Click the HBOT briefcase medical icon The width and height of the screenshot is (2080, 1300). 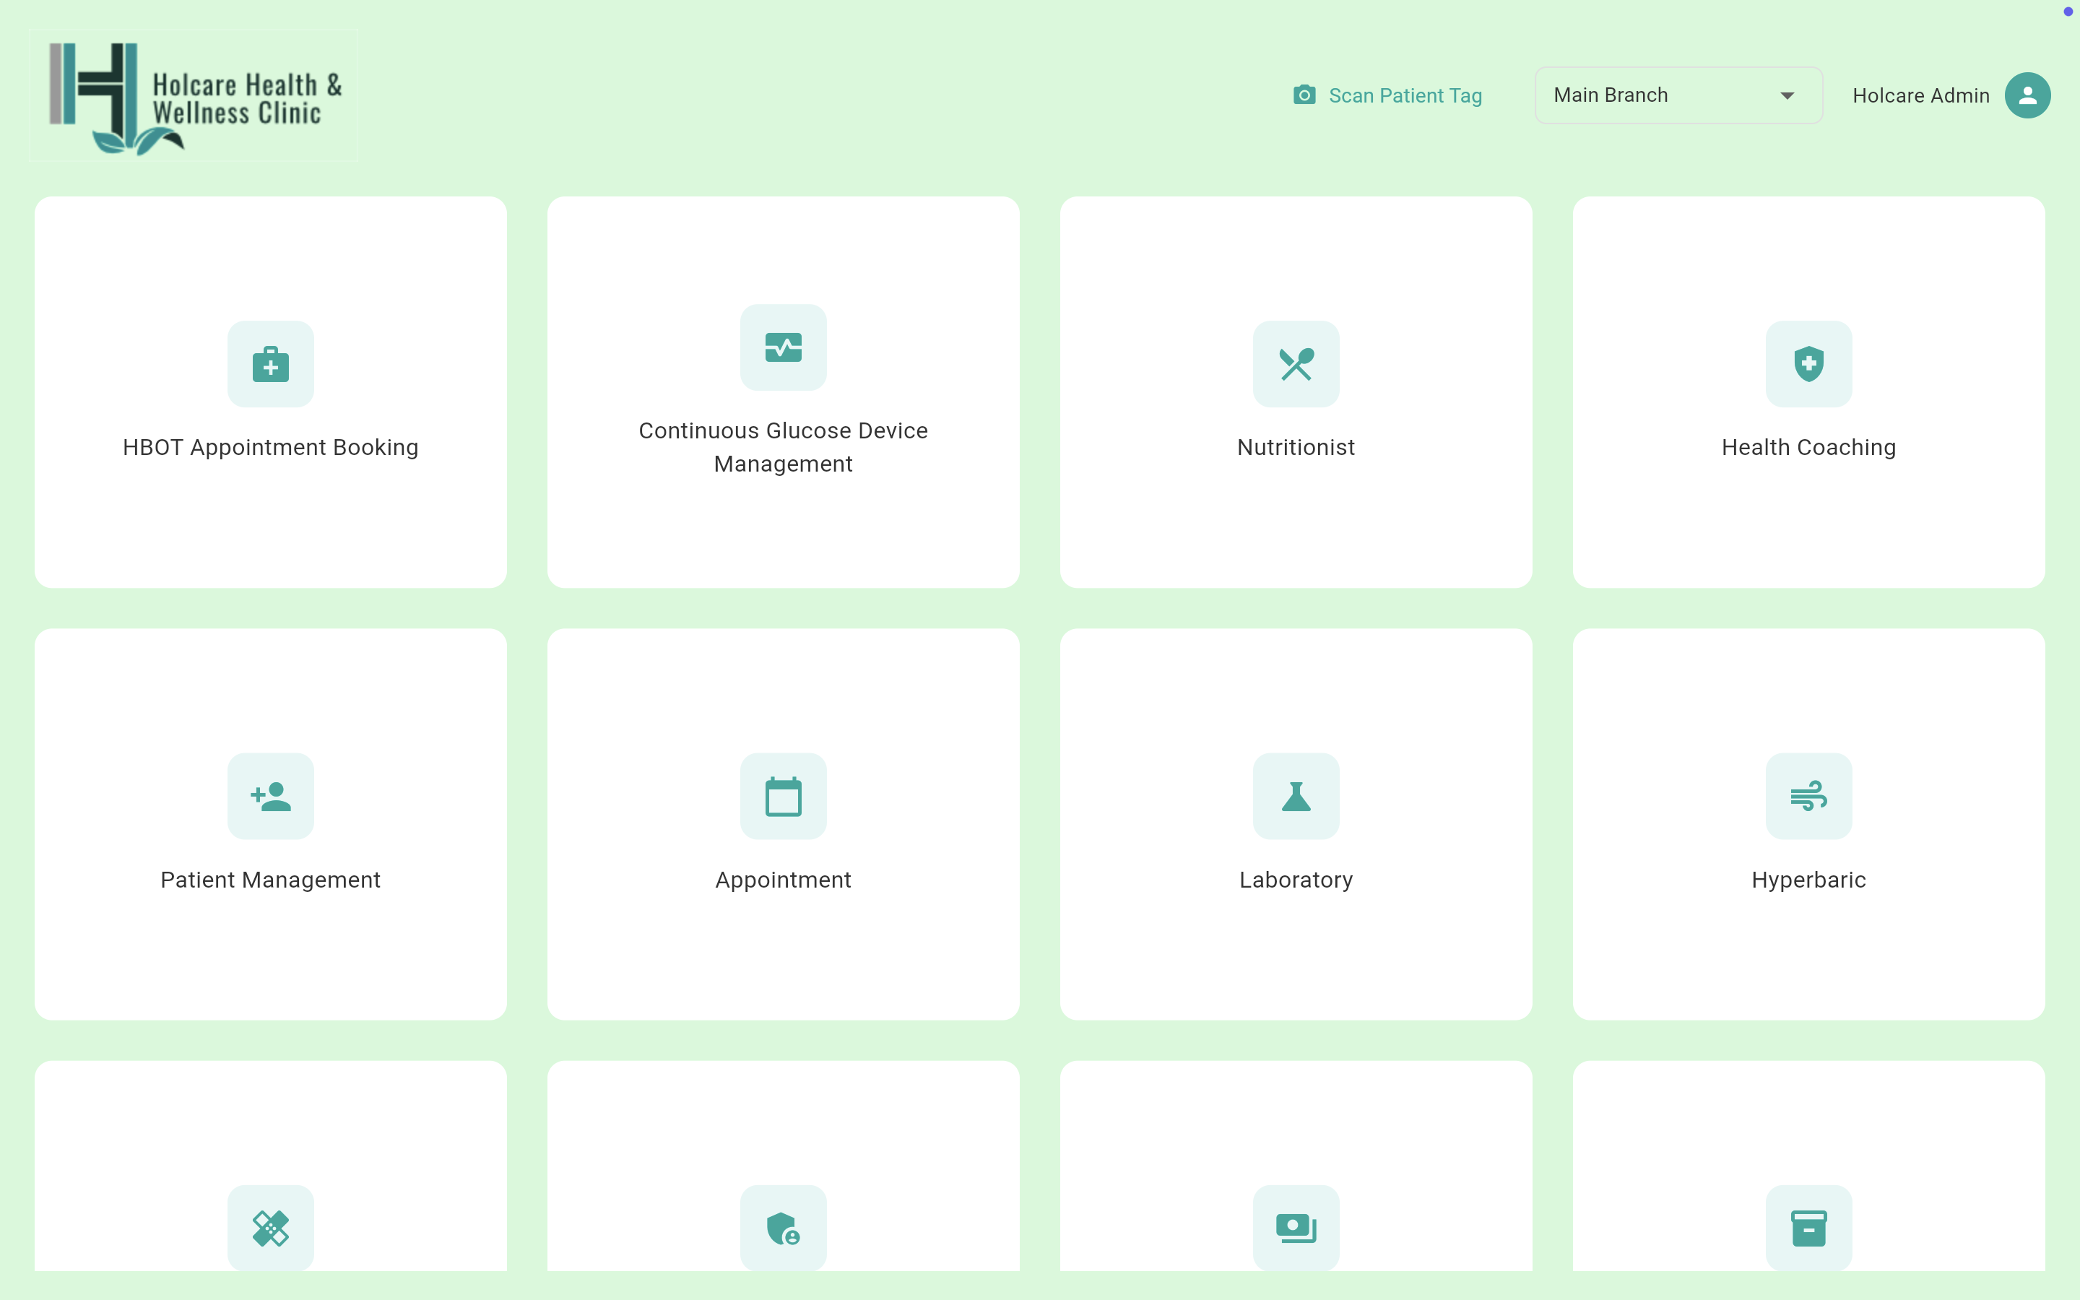[271, 364]
